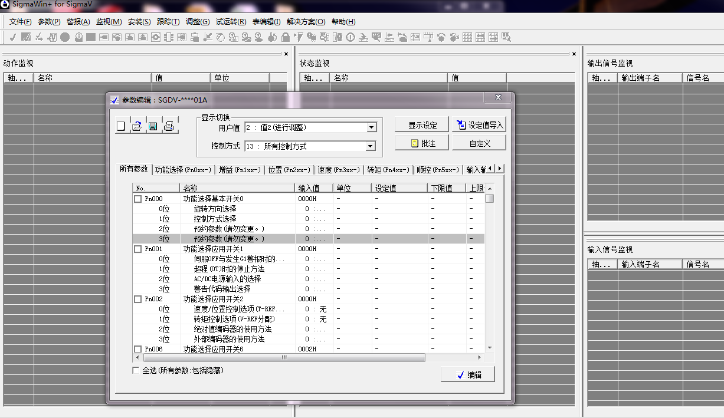Click the padlock icon in main toolbar
This screenshot has width=724, height=418.
[x=286, y=37]
